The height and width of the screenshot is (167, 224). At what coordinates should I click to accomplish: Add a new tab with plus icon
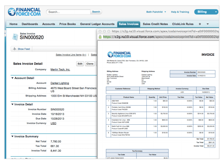click(x=200, y=24)
